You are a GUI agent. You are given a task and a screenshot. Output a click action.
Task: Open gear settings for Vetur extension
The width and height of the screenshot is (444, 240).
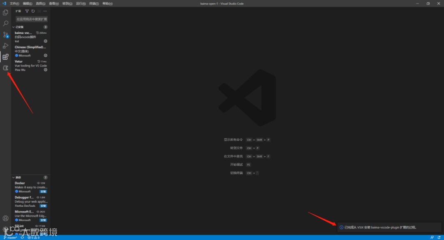[45, 70]
